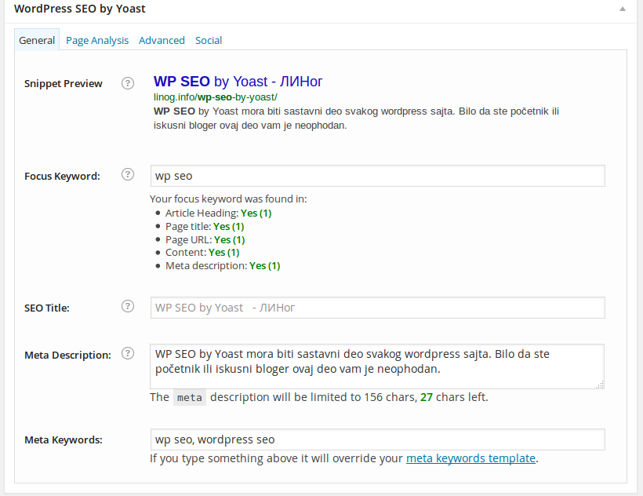
Task: Select the Page URL: Yes (1) line
Action: pos(205,239)
